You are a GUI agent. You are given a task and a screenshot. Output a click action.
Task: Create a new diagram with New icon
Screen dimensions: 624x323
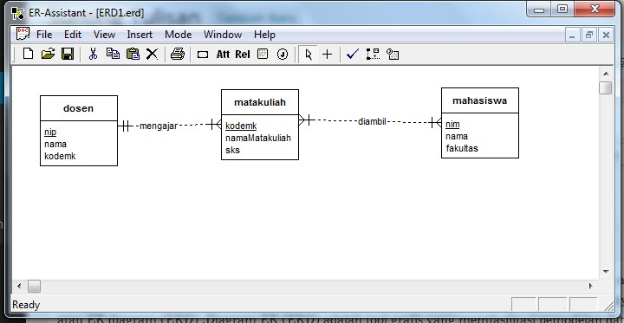pyautogui.click(x=28, y=54)
